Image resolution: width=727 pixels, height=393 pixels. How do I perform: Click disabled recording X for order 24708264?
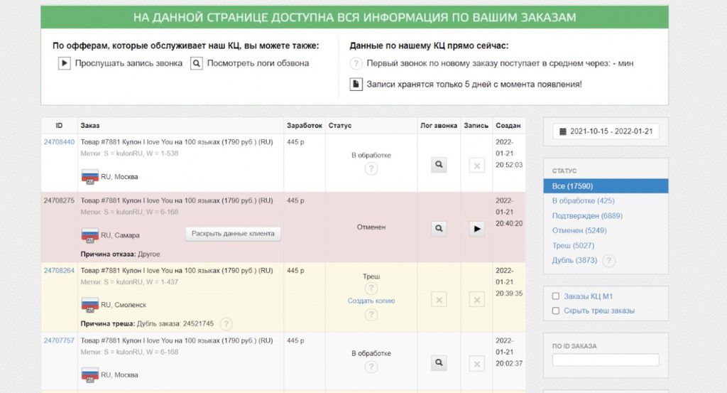[476, 300]
